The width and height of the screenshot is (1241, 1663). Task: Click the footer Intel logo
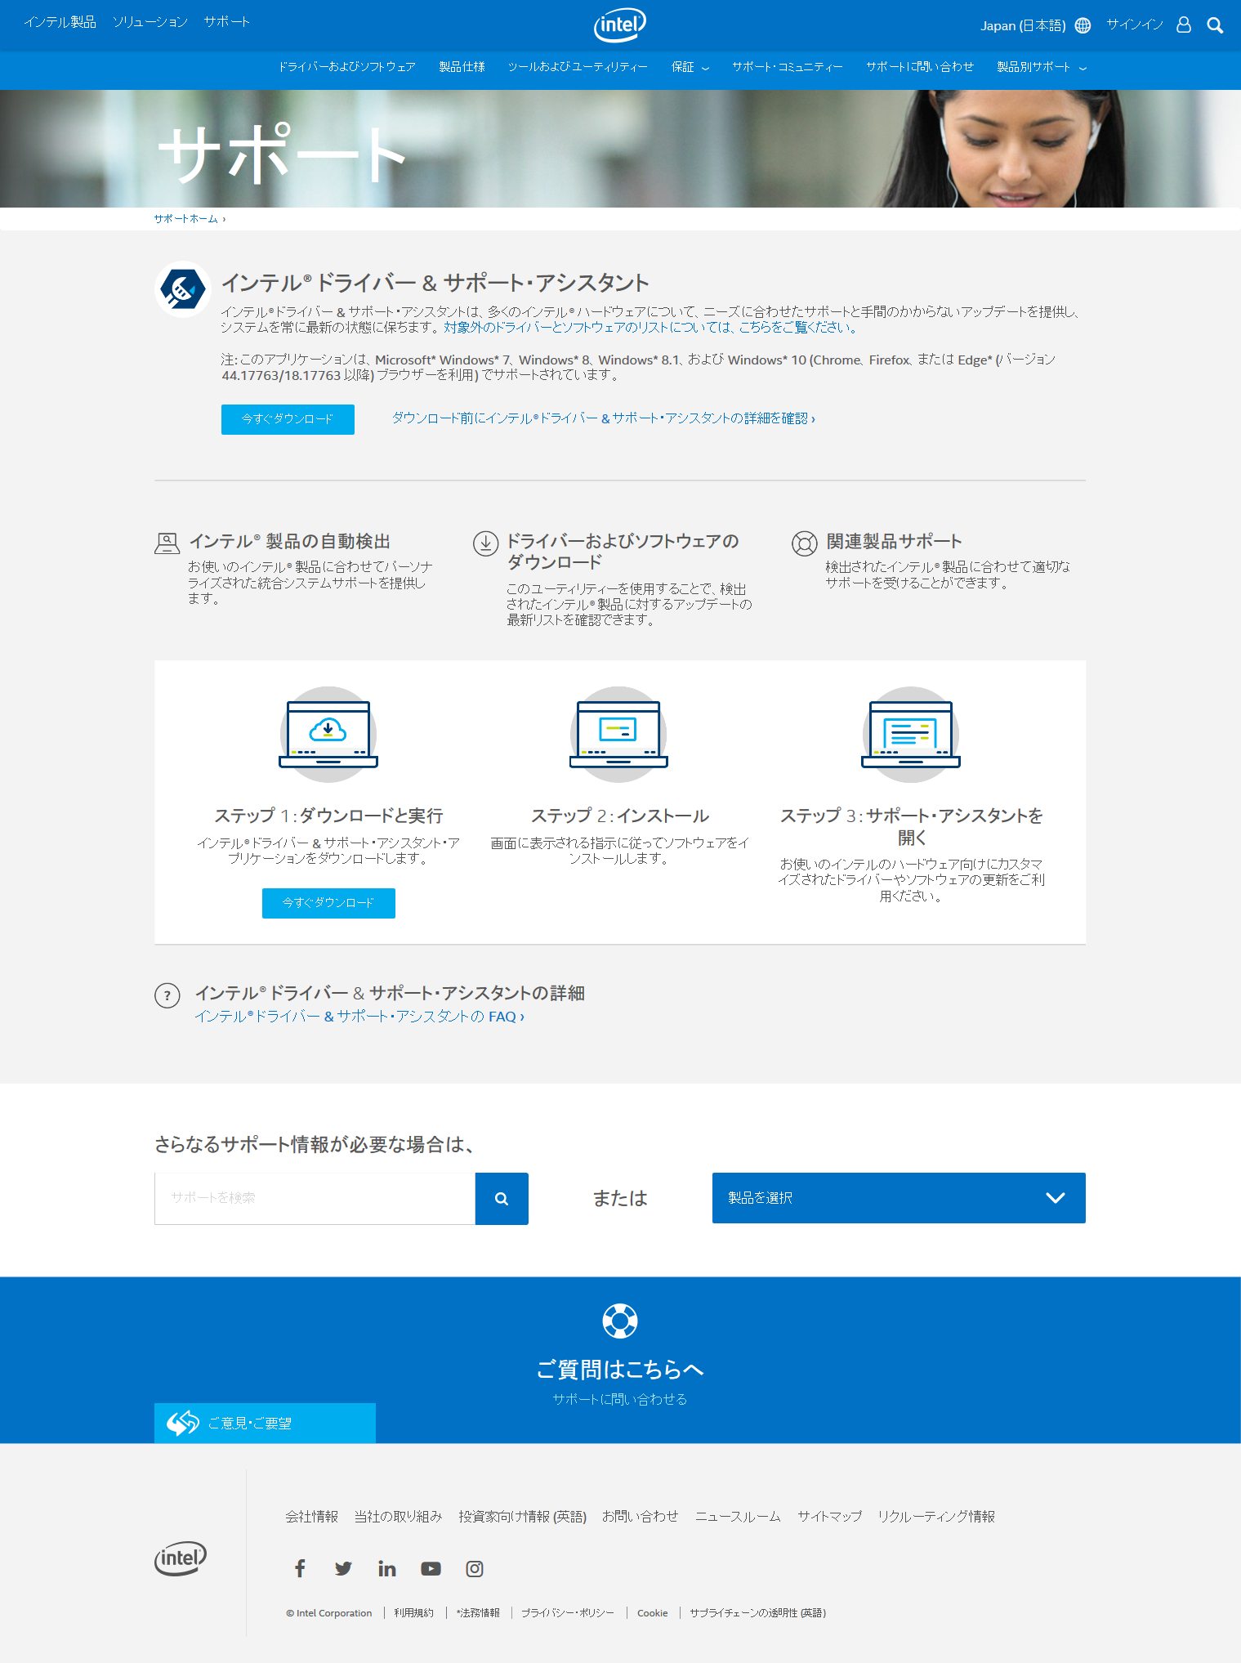(181, 1558)
